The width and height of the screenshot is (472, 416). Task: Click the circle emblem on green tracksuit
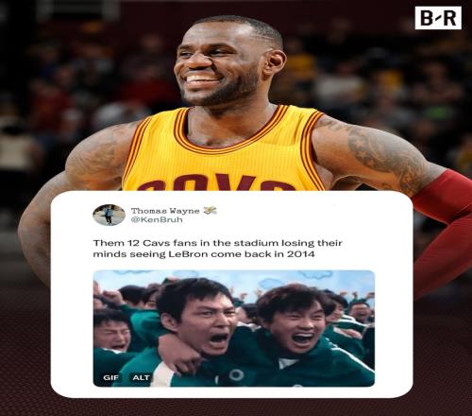point(236,374)
